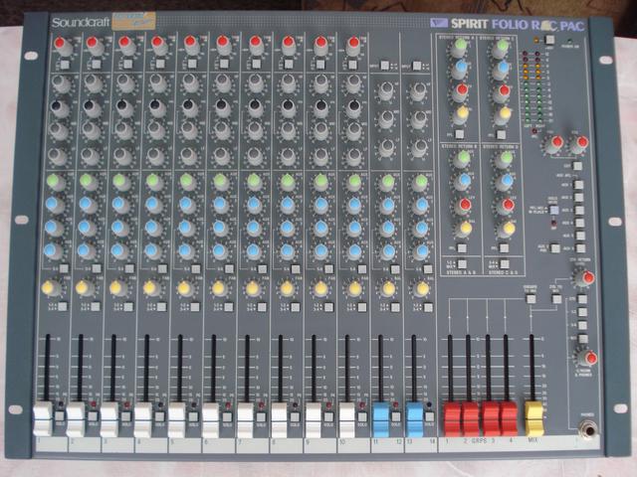Turn channel 1 green aux knob
Image resolution: width=637 pixels, height=477 pixels.
[53, 182]
